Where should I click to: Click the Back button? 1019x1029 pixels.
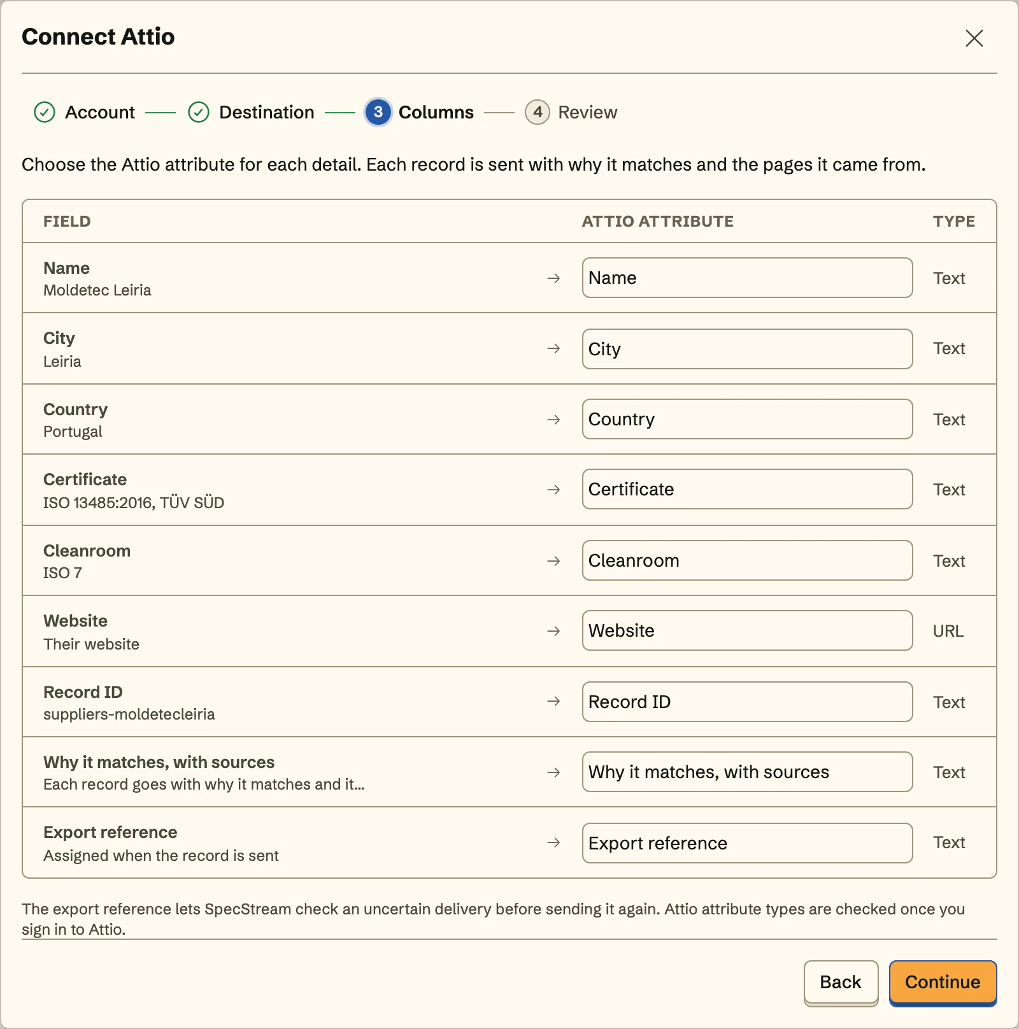click(841, 982)
